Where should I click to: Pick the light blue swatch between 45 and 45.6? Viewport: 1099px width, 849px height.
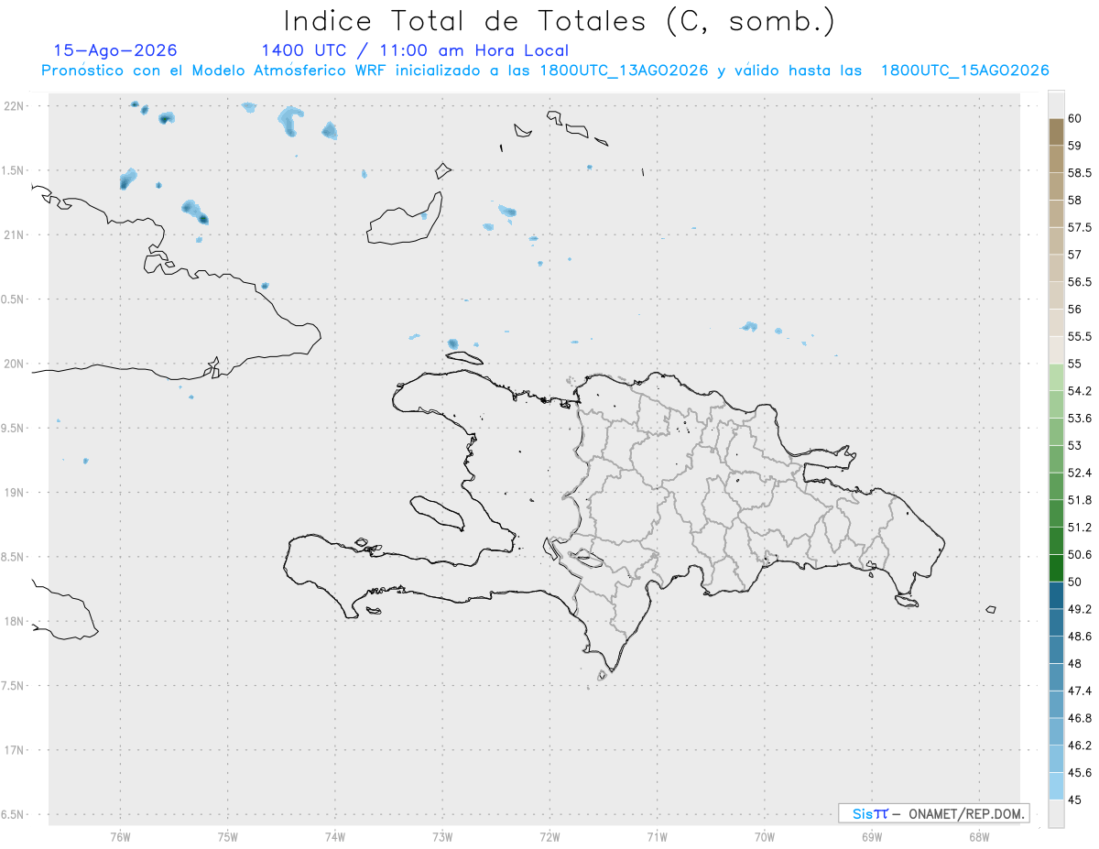[1056, 787]
